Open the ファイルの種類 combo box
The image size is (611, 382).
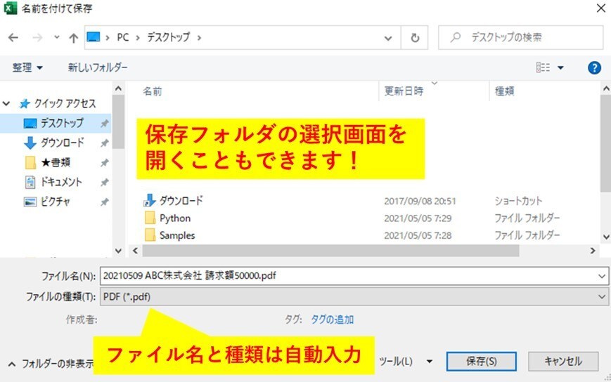(x=354, y=297)
